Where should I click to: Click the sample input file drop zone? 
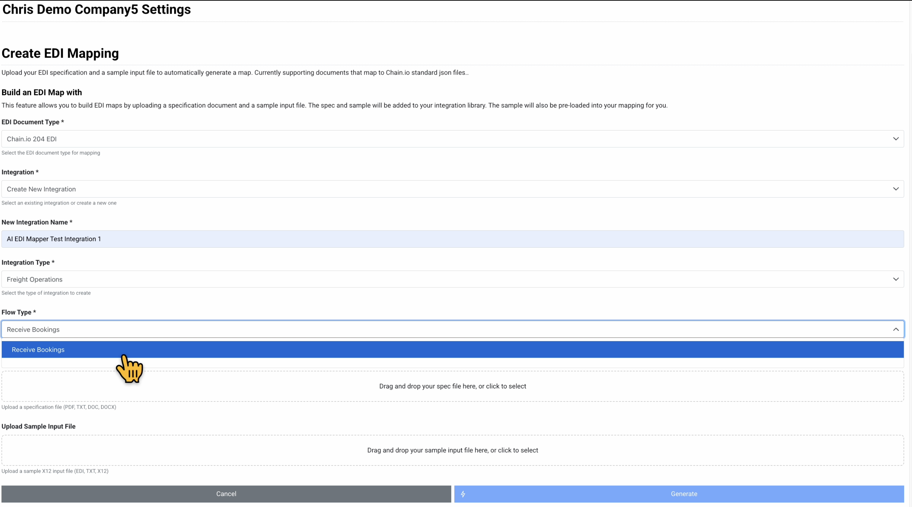pyautogui.click(x=453, y=450)
